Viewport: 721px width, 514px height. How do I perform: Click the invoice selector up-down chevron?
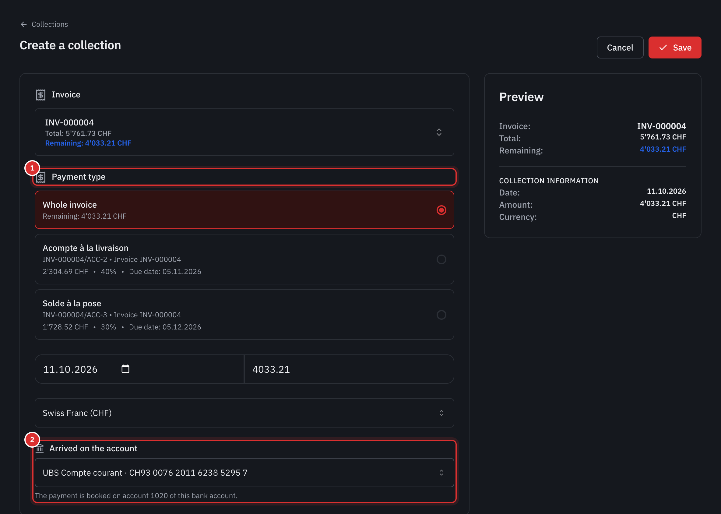(439, 132)
